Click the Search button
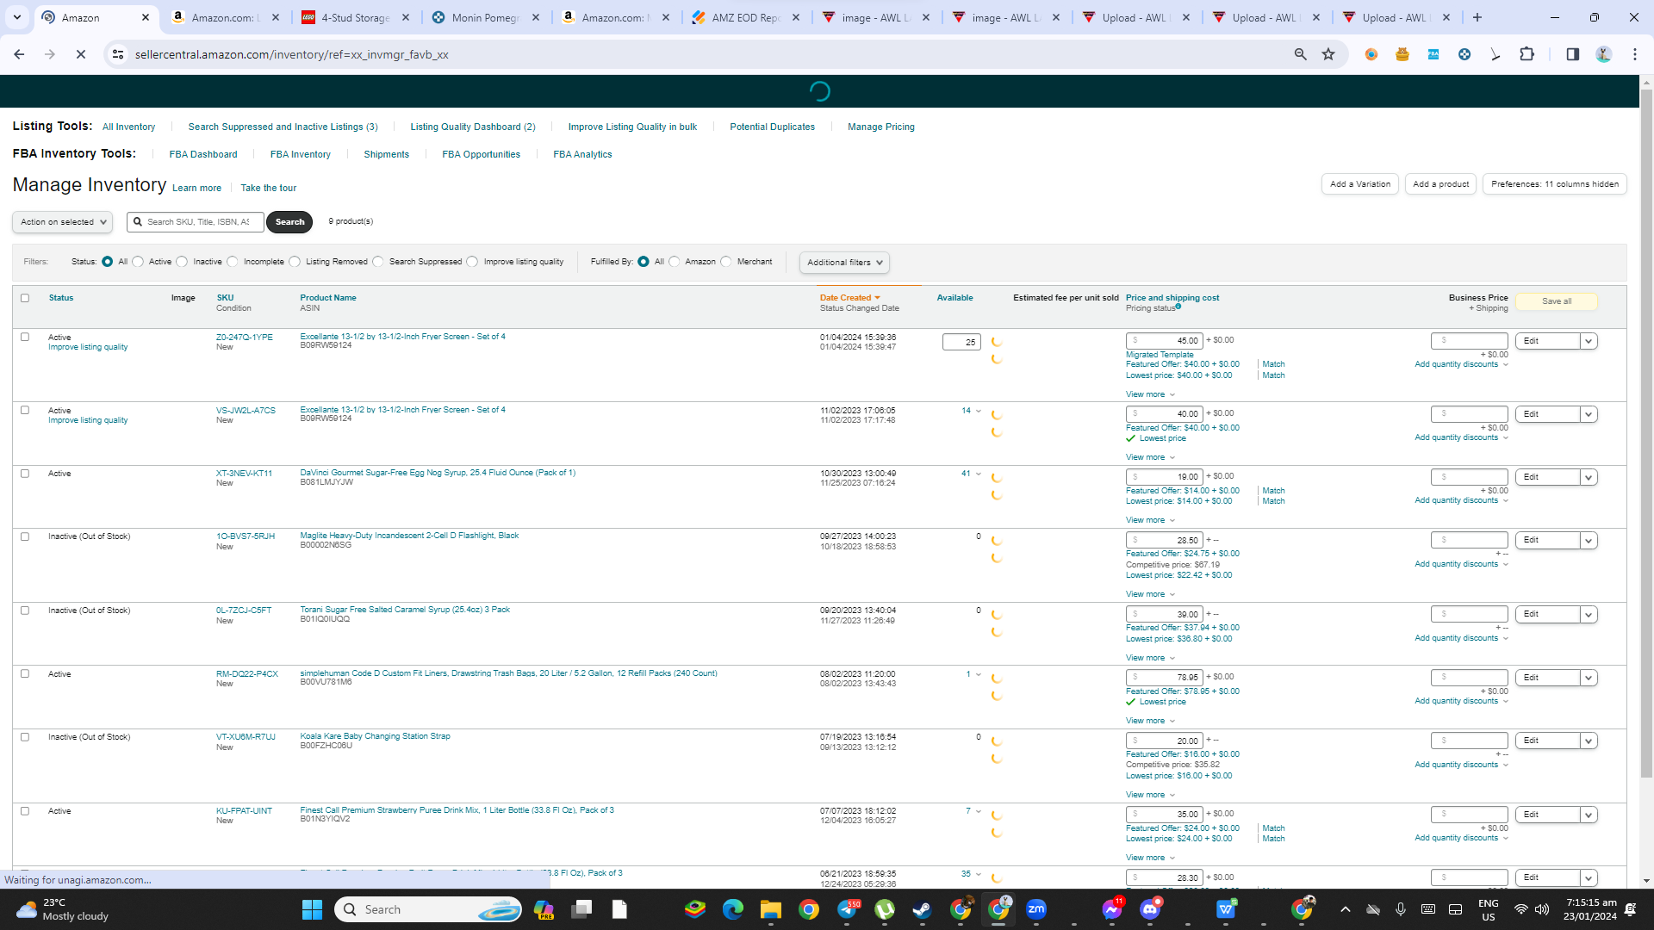 pos(289,222)
